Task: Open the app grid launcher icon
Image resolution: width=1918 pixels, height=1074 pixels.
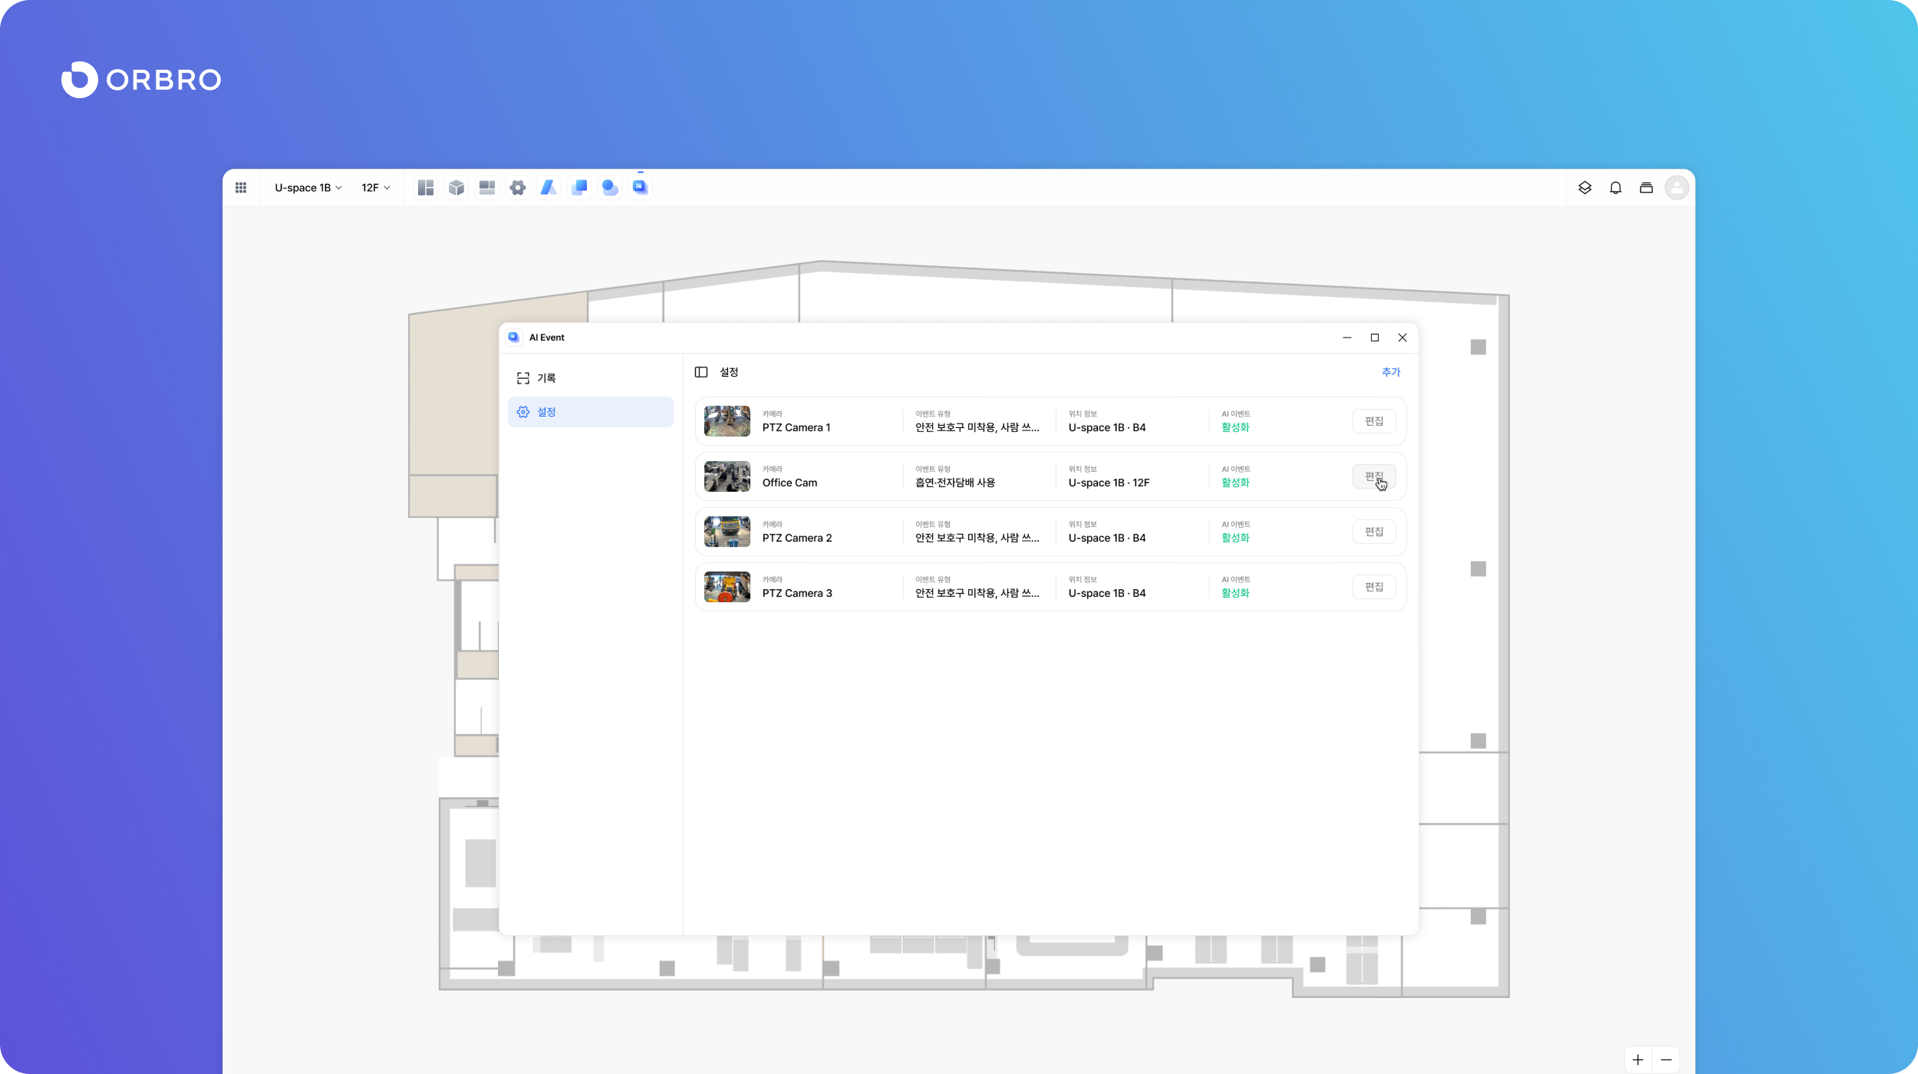Action: (241, 187)
